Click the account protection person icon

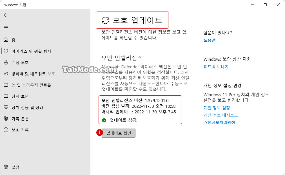pyautogui.click(x=6, y=62)
